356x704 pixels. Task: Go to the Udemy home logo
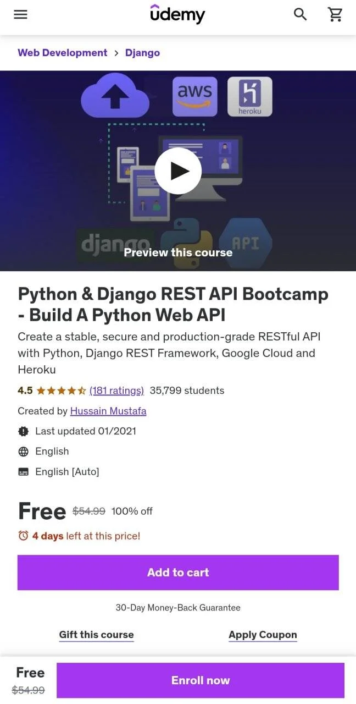[x=177, y=14]
